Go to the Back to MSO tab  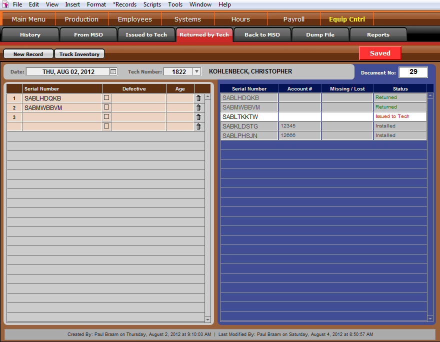[x=262, y=35]
